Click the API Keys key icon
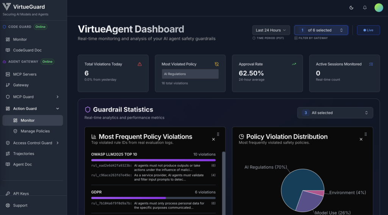The width and height of the screenshot is (388, 215). pyautogui.click(x=8, y=193)
